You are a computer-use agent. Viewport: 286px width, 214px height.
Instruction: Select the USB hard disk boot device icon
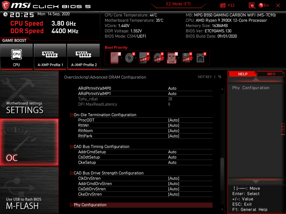click(144, 58)
